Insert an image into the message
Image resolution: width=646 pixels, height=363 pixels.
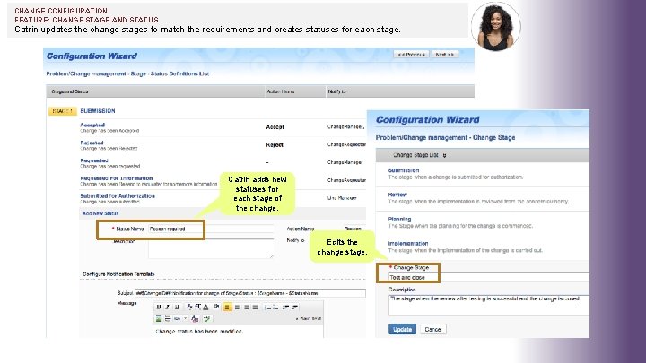point(159,318)
